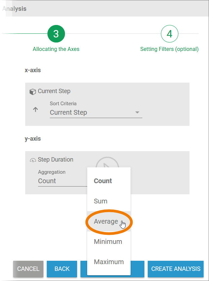Screen dimensions: 209x281
Task: Open the Sort Criteria Current Step field
Action: (x=91, y=113)
